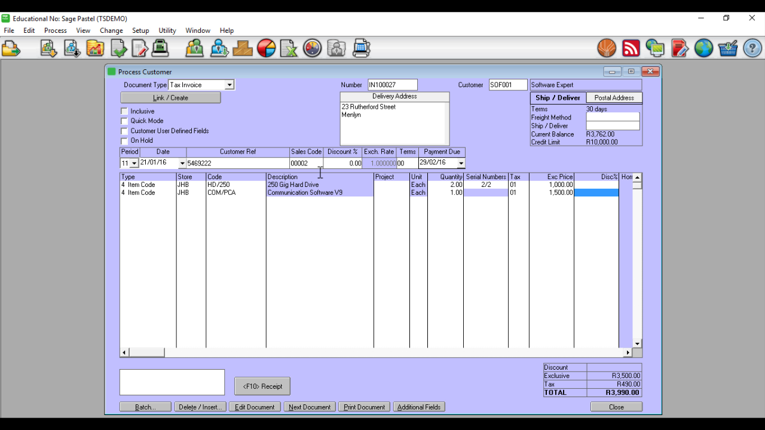Click the Print Document button
This screenshot has height=430, width=765.
click(x=364, y=407)
